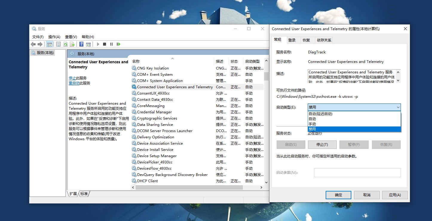Click the Export List toolbar icon
Screen dimensions: 432x221
72,44
